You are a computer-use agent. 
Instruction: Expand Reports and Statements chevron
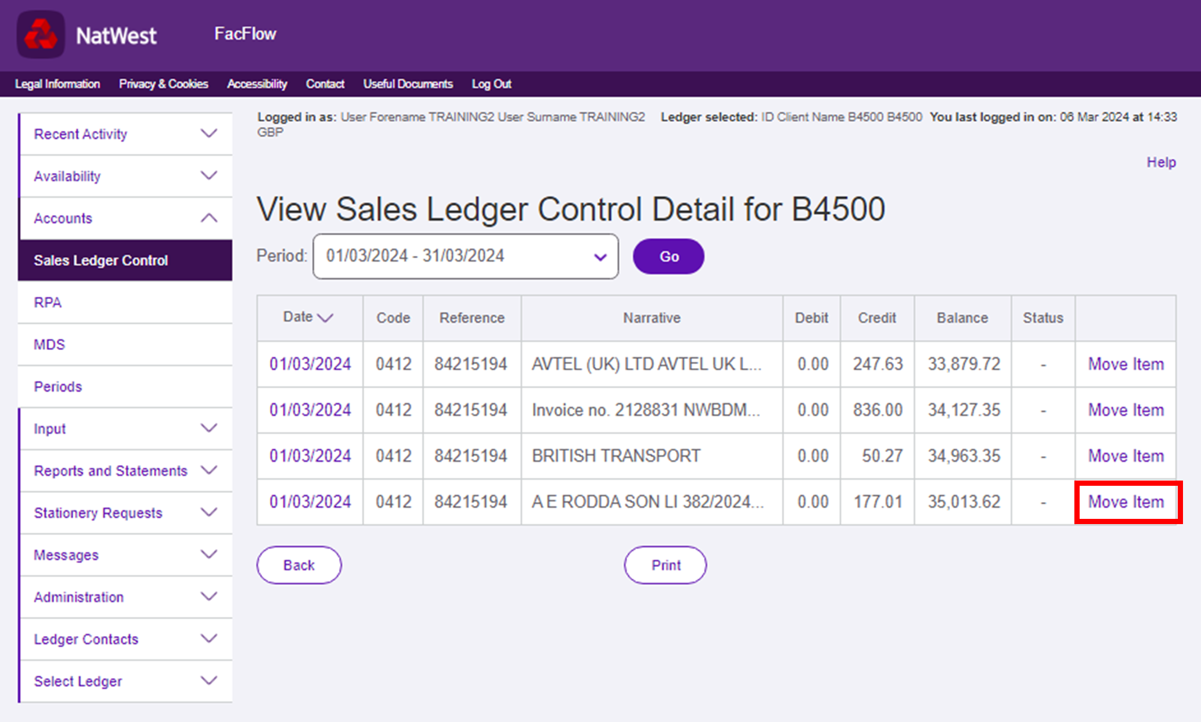[x=208, y=470]
